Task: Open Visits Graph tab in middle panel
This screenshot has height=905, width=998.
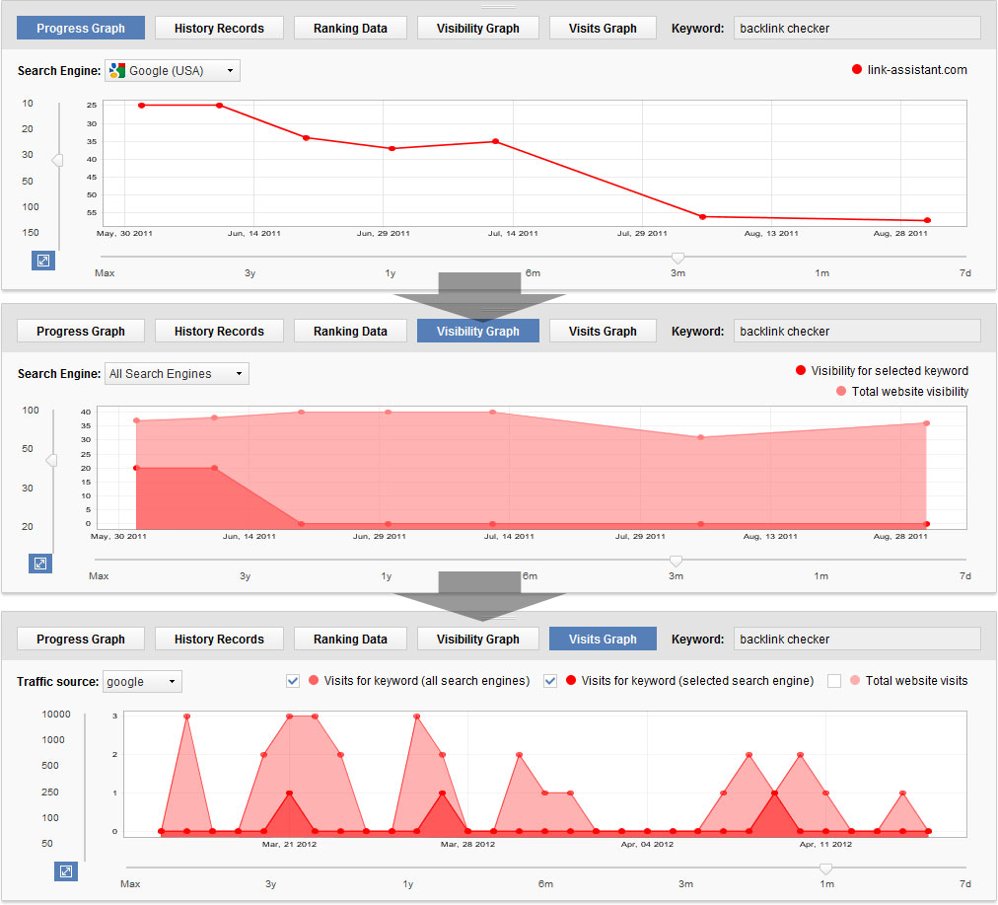Action: point(603,332)
